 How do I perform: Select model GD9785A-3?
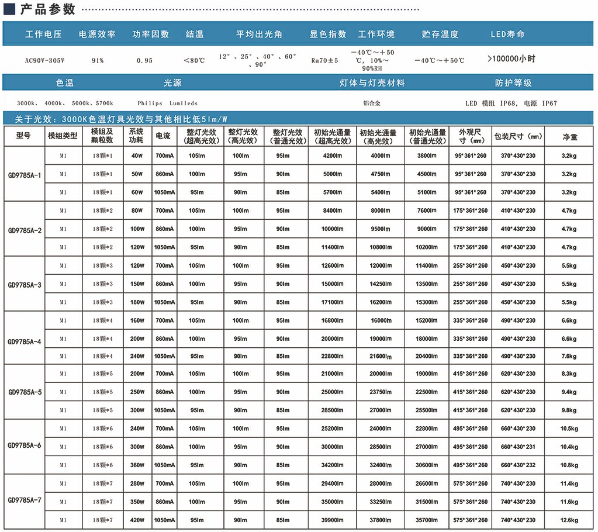tap(25, 285)
